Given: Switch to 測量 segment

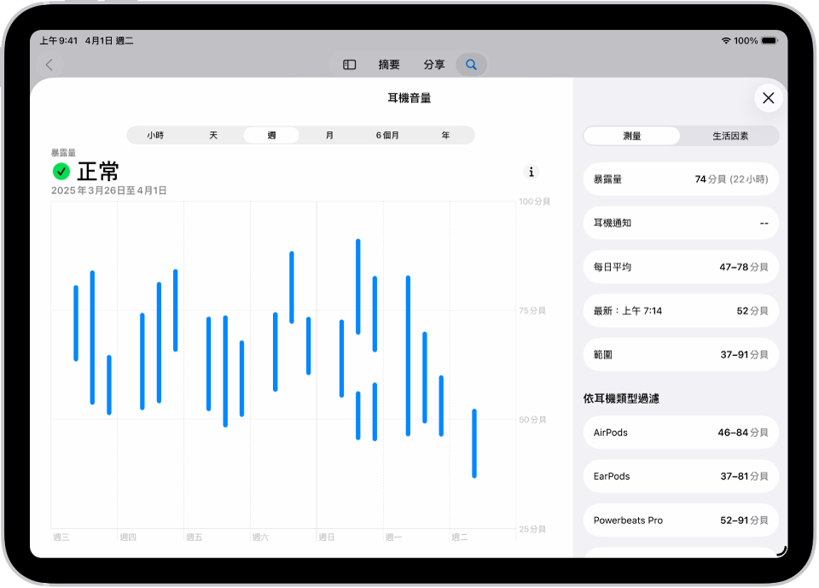Looking at the screenshot, I should pos(633,135).
